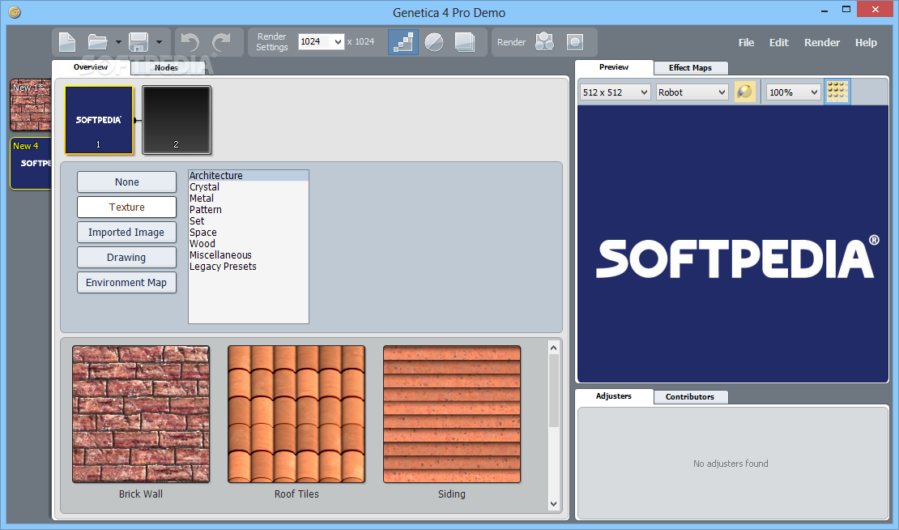Open the Render menu

pyautogui.click(x=821, y=42)
